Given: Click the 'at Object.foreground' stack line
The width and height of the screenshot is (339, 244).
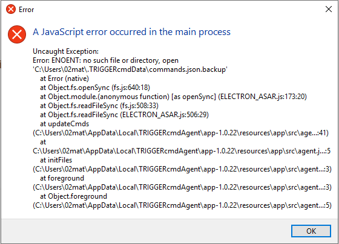Looking at the screenshot, I should pyautogui.click(x=73, y=196).
